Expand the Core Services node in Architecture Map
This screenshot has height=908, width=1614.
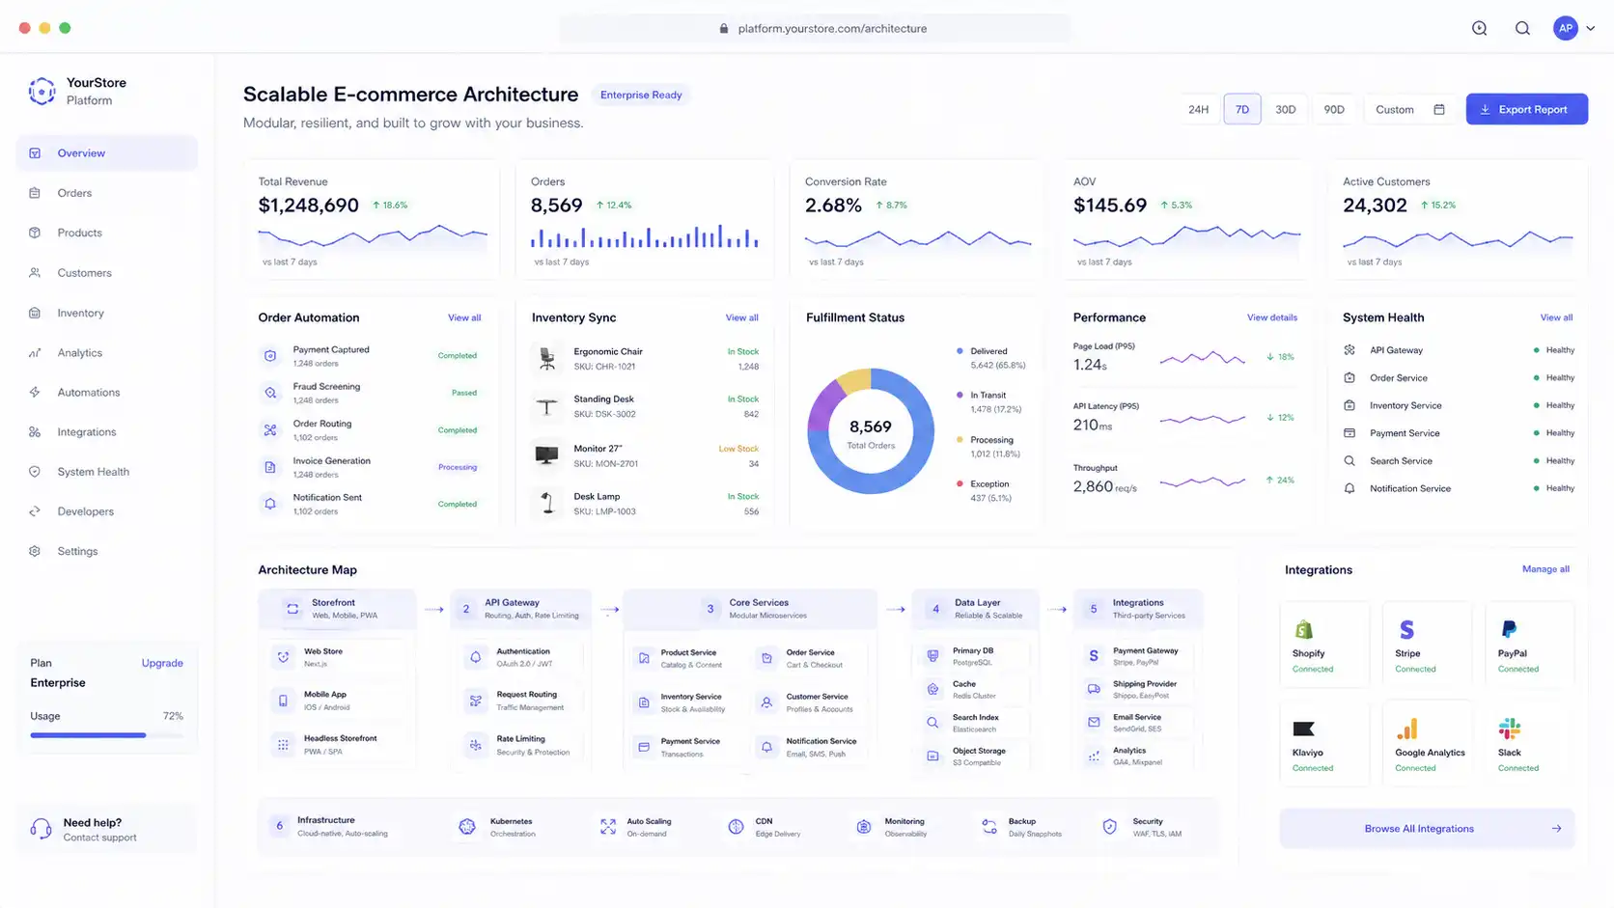tap(748, 608)
